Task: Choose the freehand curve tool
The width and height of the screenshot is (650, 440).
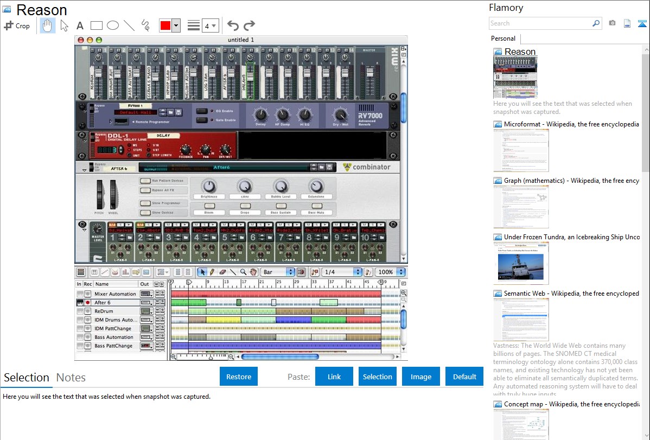Action: coord(145,25)
